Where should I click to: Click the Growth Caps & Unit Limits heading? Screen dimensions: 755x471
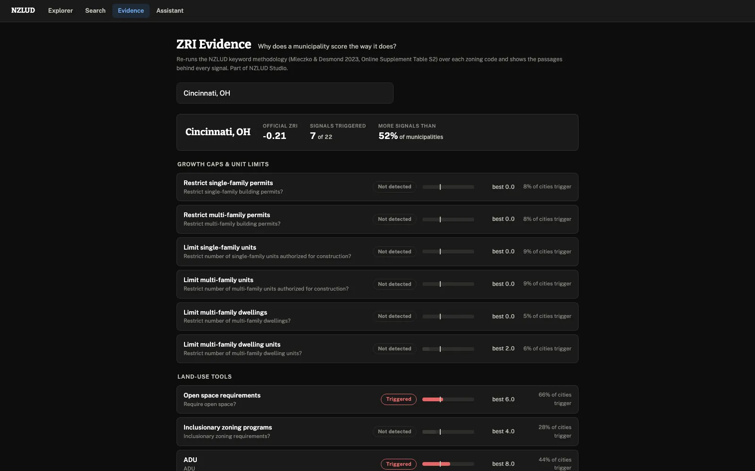click(223, 164)
